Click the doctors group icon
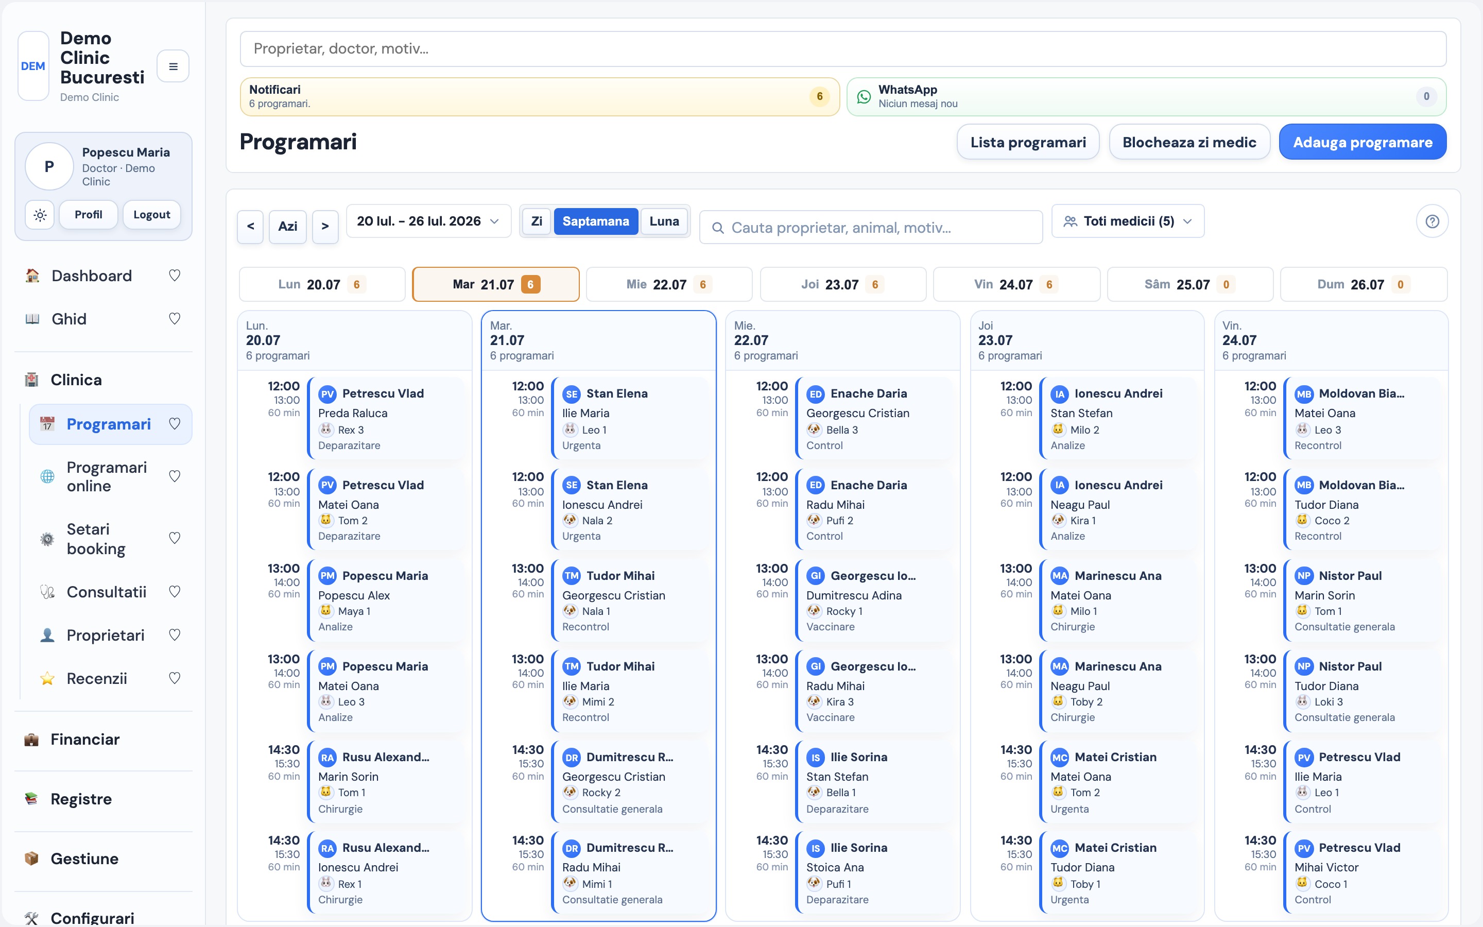The width and height of the screenshot is (1483, 927). pyautogui.click(x=1070, y=221)
